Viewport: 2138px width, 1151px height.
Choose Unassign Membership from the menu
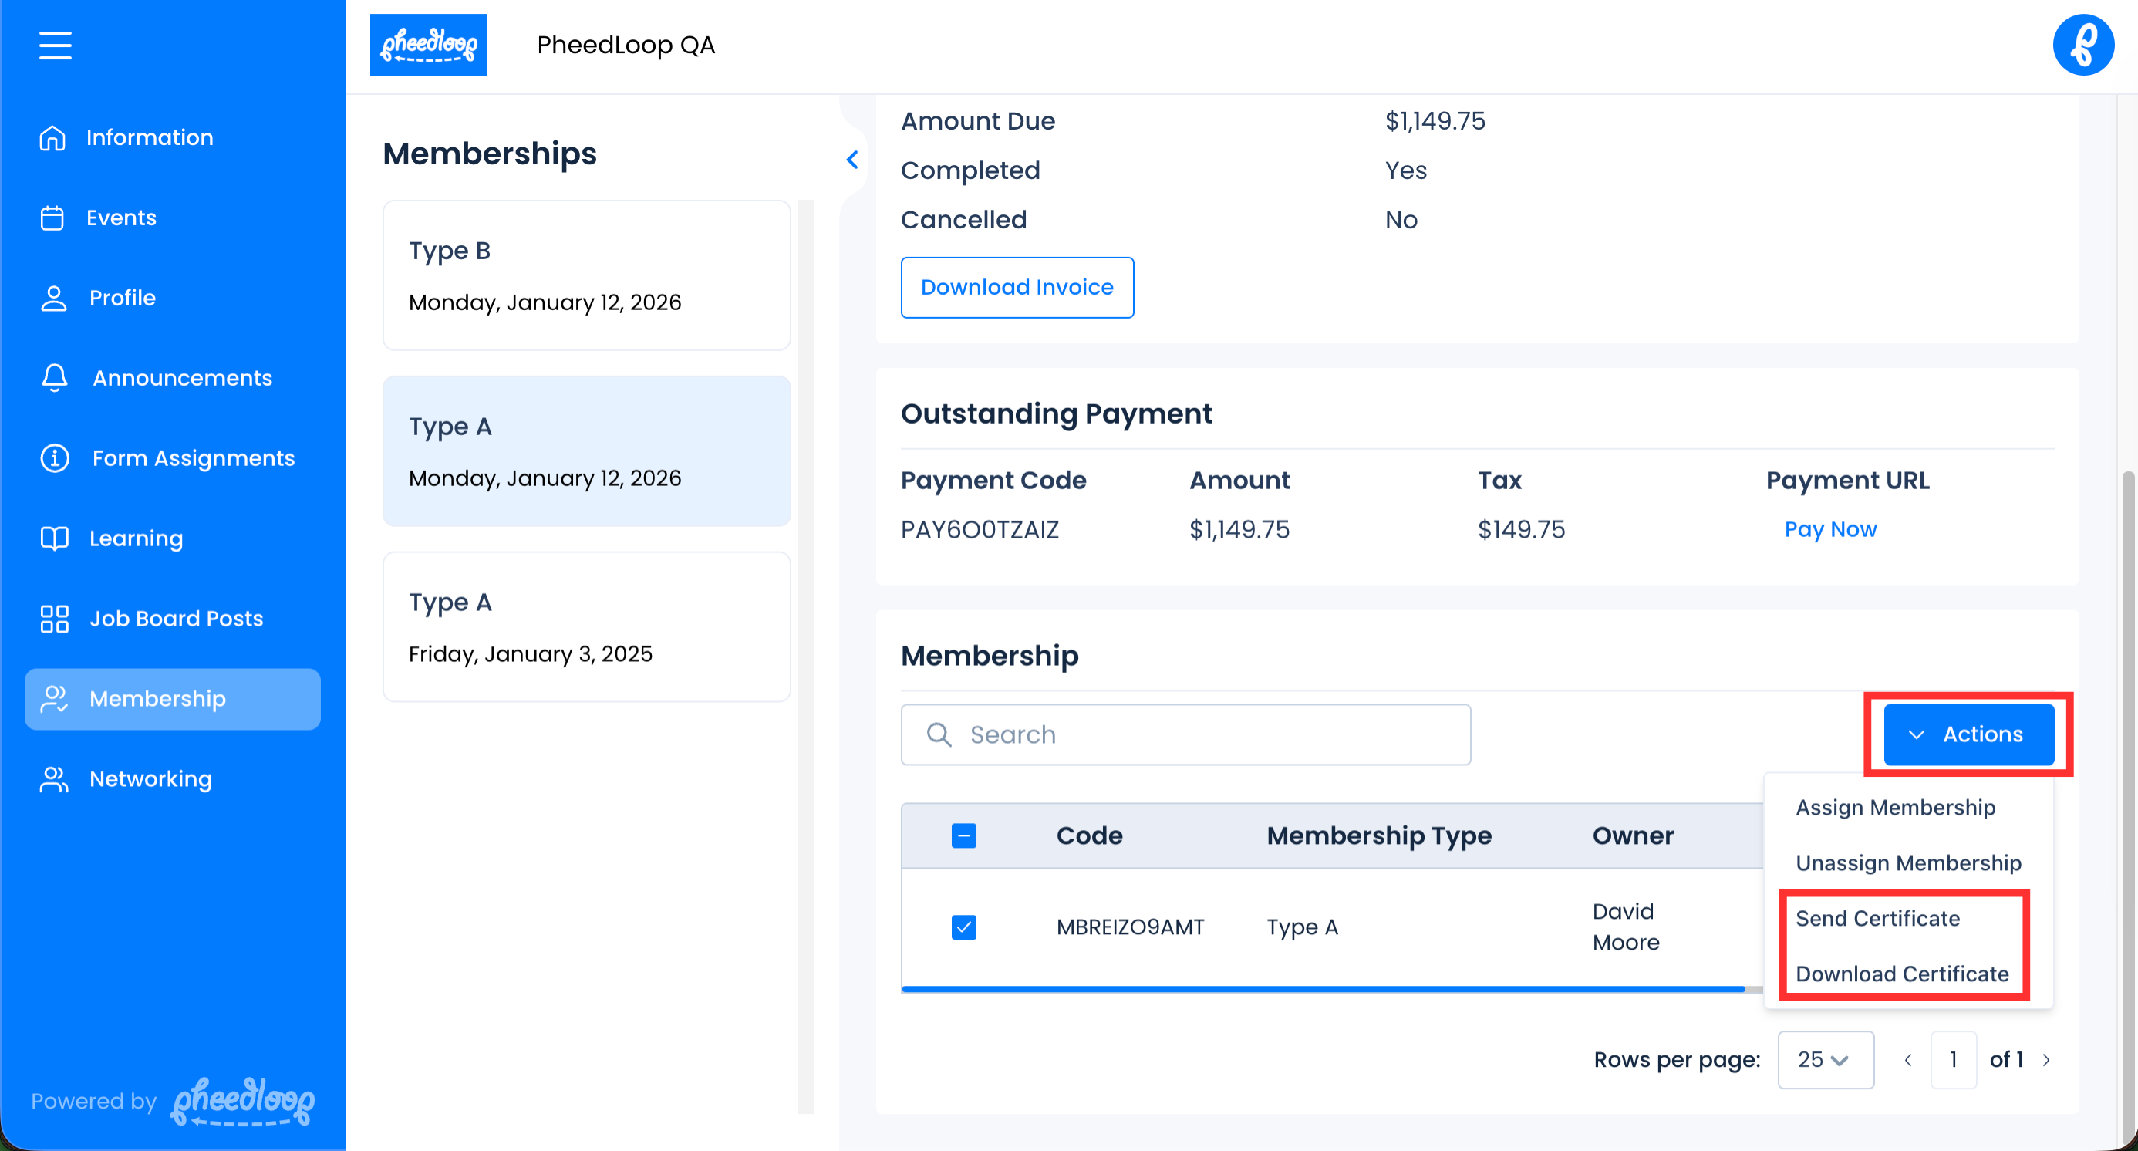point(1908,863)
